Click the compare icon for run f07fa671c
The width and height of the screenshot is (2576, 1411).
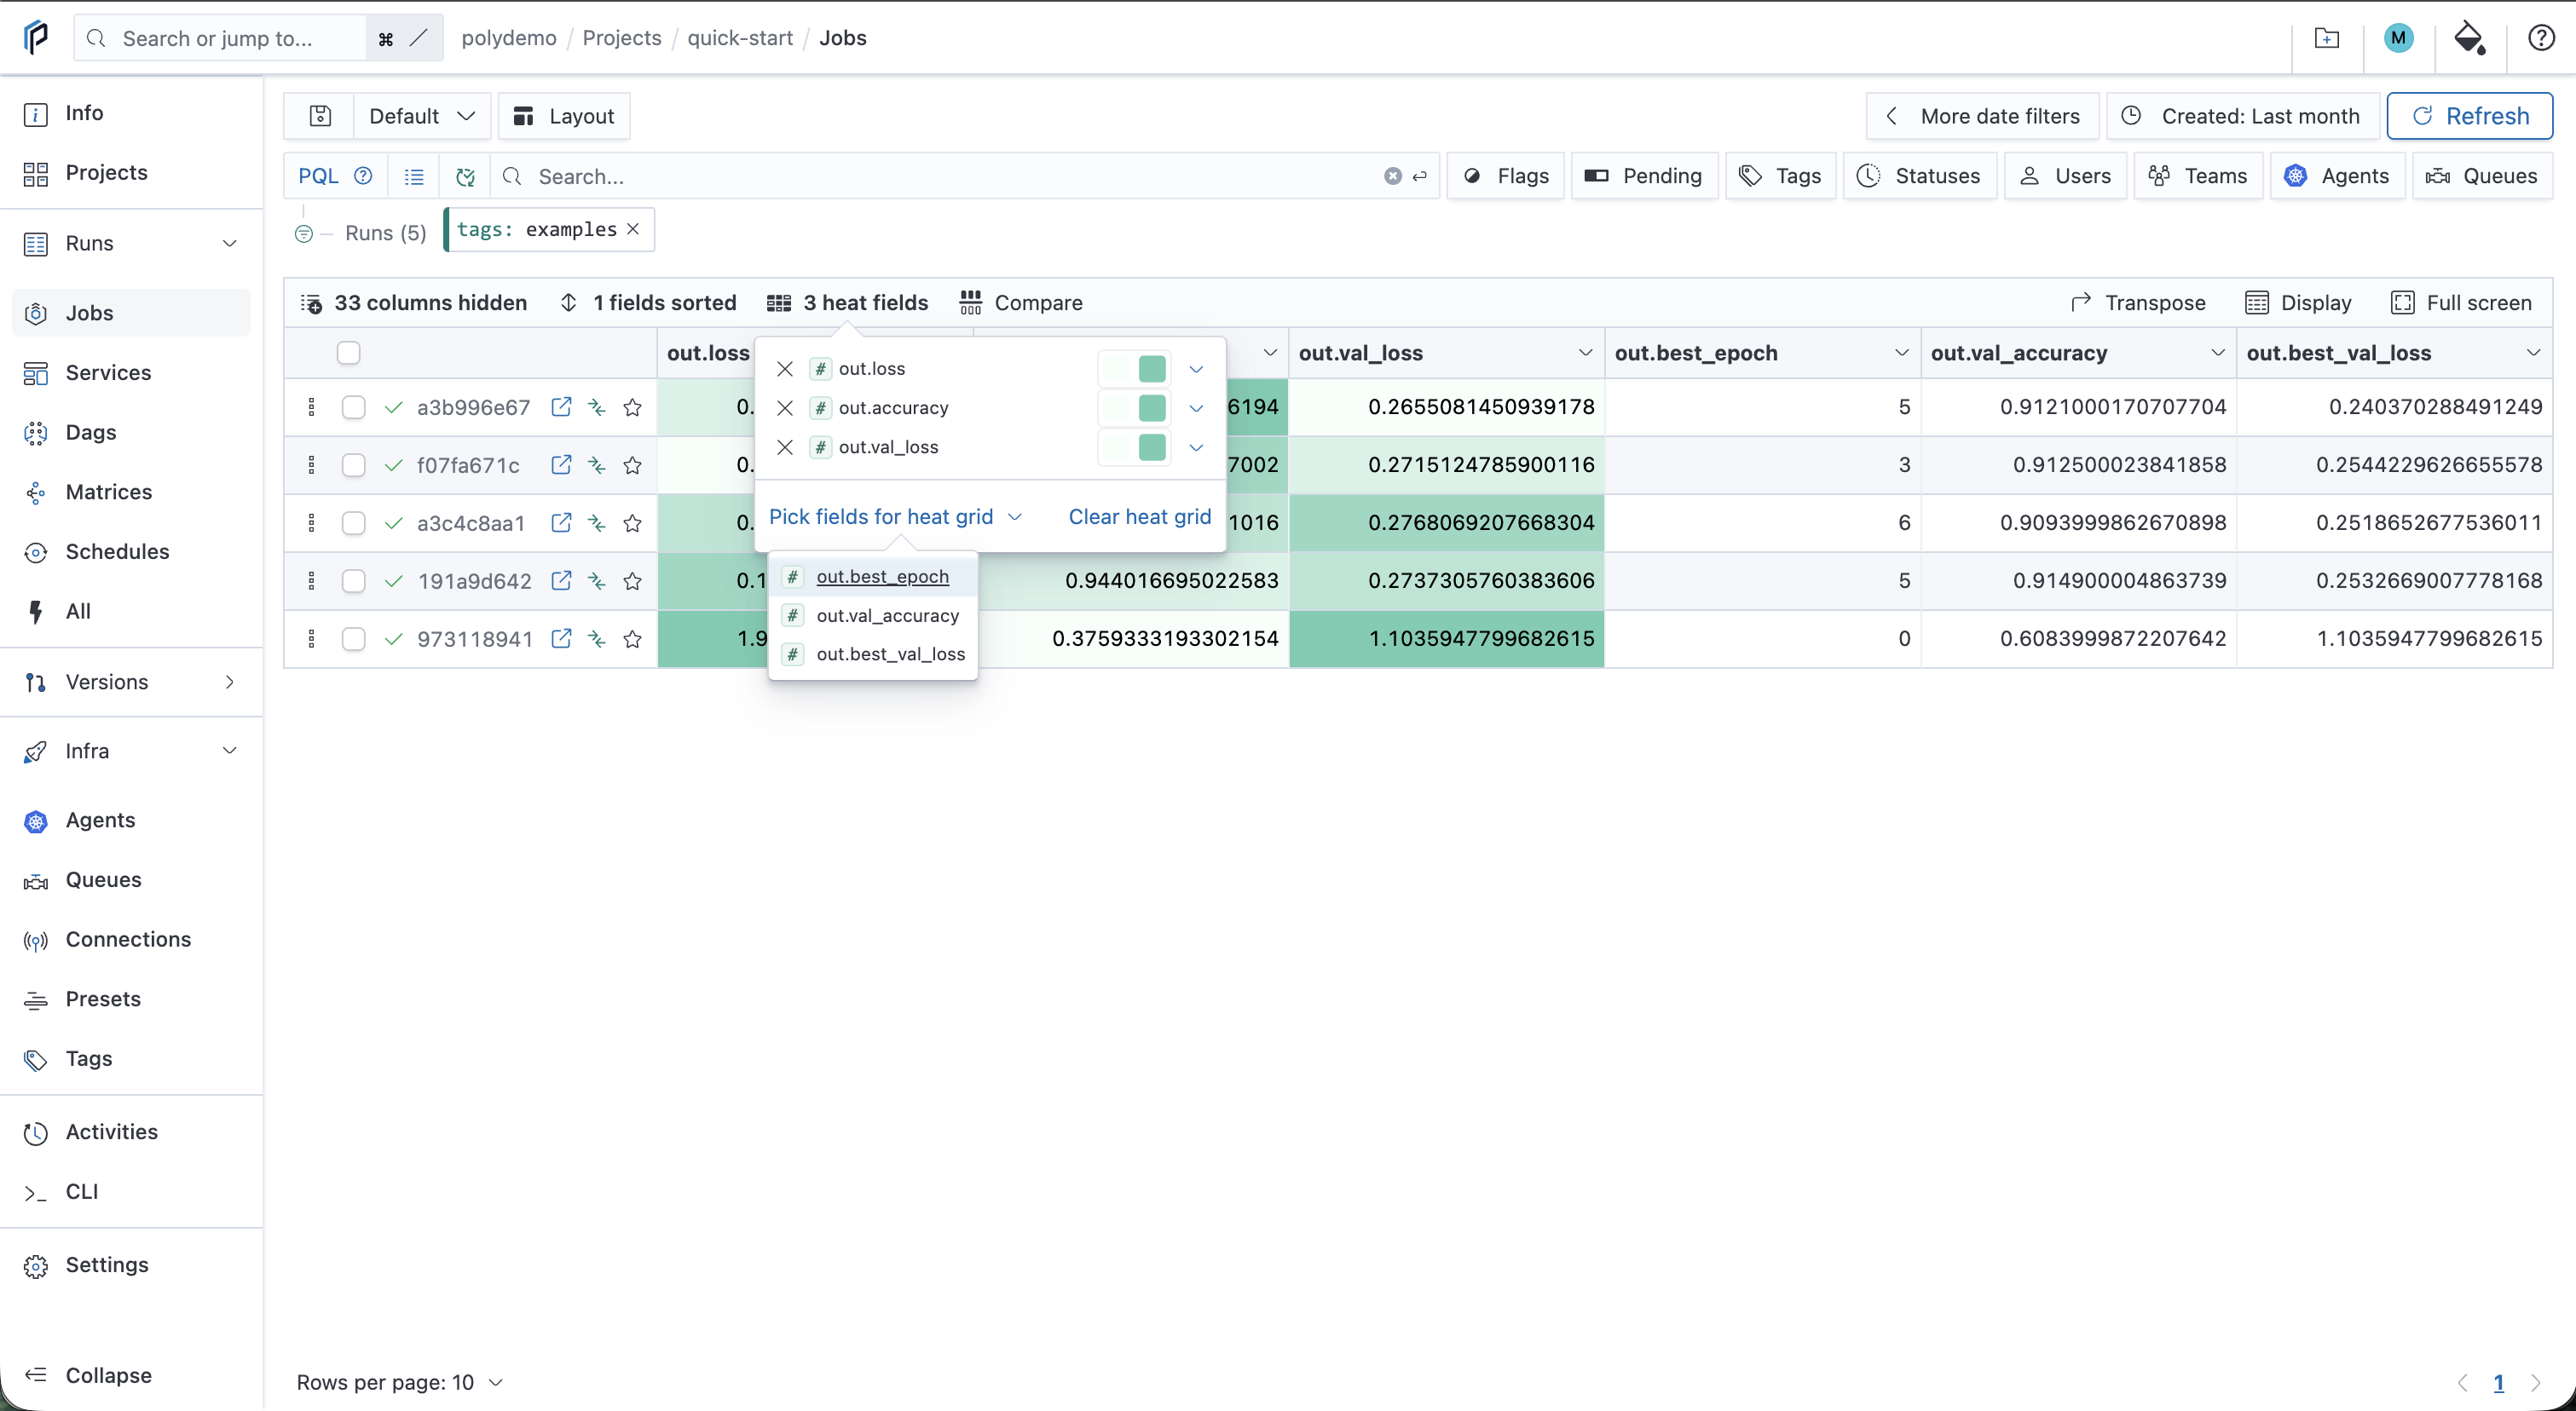(x=597, y=464)
